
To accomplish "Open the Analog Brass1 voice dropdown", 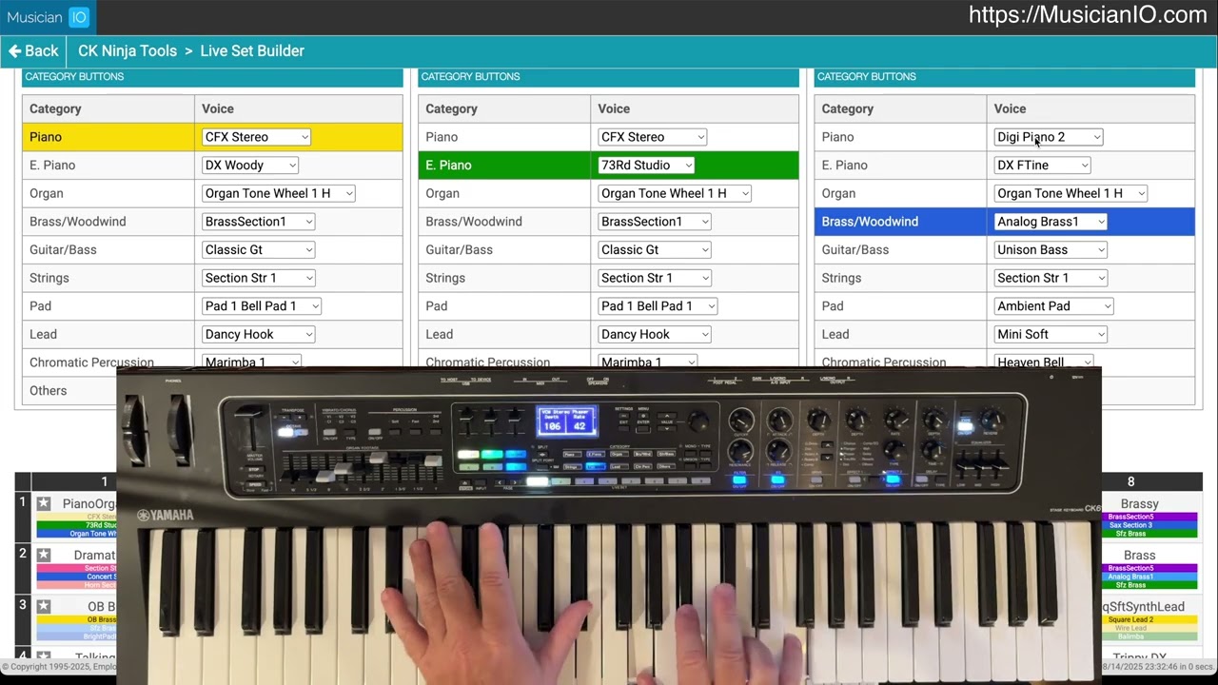I will point(1051,222).
